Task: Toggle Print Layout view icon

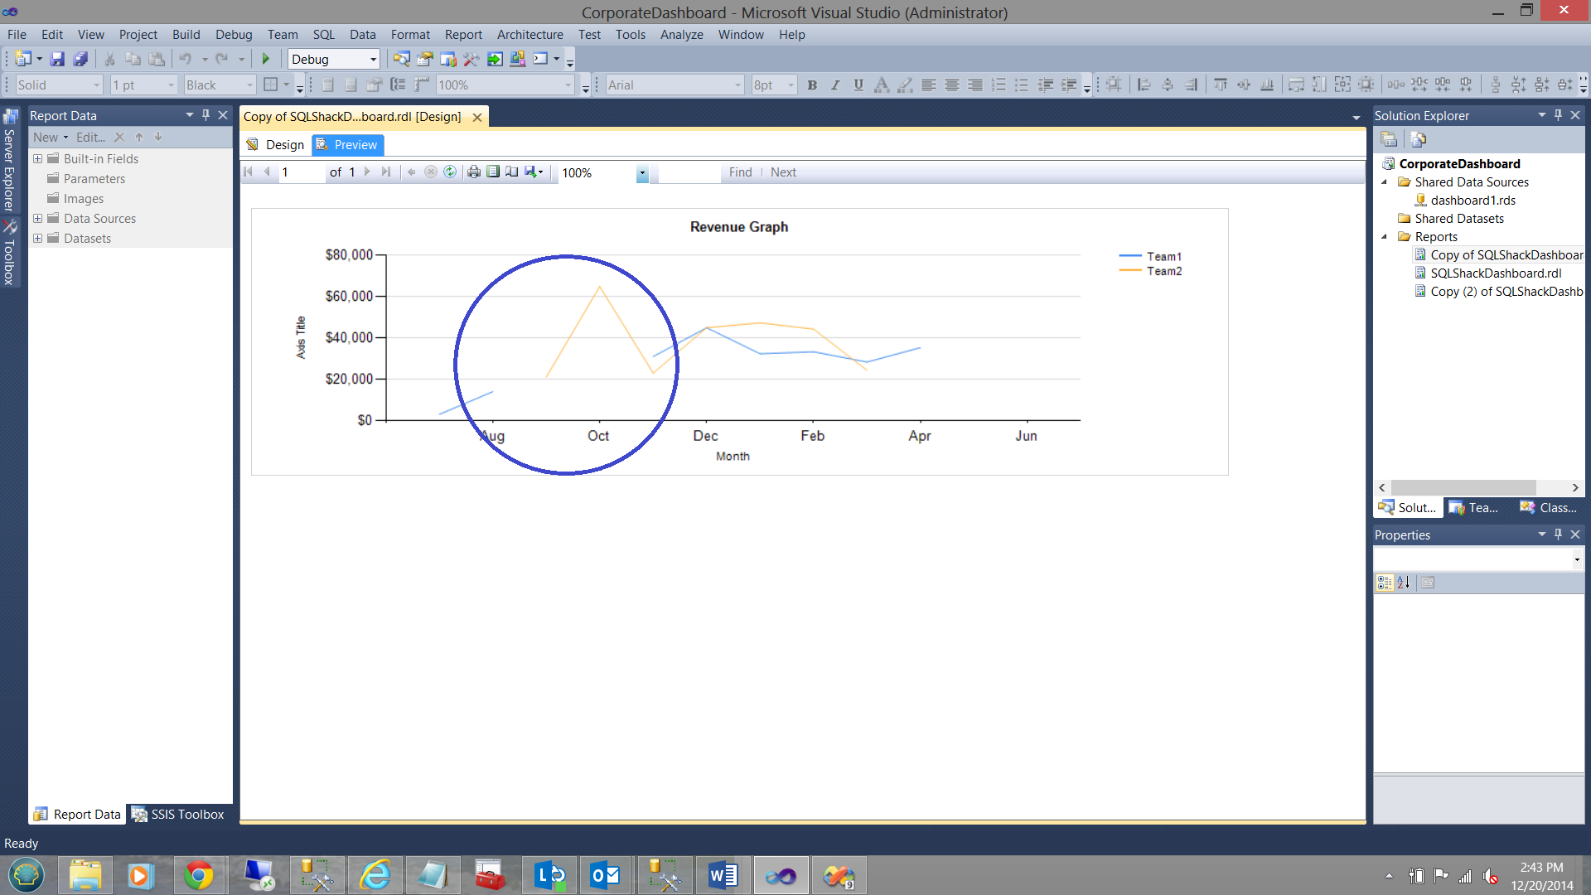Action: 493,172
